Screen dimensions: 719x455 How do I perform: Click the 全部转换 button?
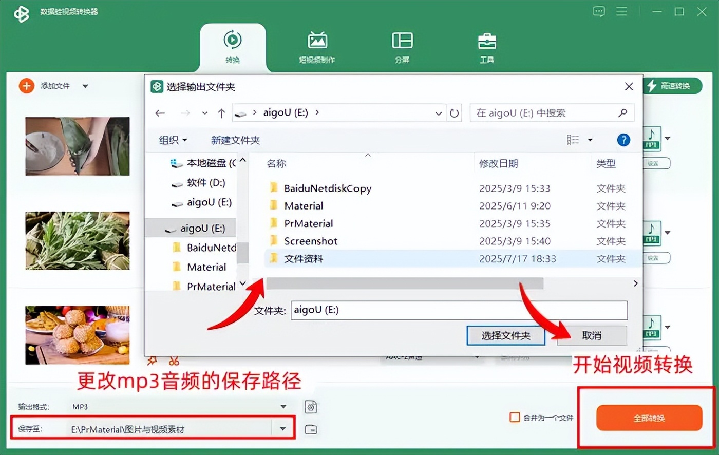pos(649,418)
